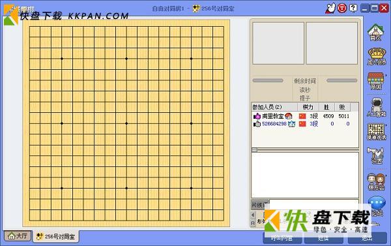Launch the 人工智能 robot icon
Viewport: 391px width, 246px height.
pyautogui.click(x=377, y=107)
